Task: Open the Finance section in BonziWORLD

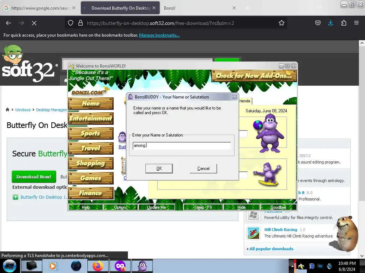Action: coord(91,193)
